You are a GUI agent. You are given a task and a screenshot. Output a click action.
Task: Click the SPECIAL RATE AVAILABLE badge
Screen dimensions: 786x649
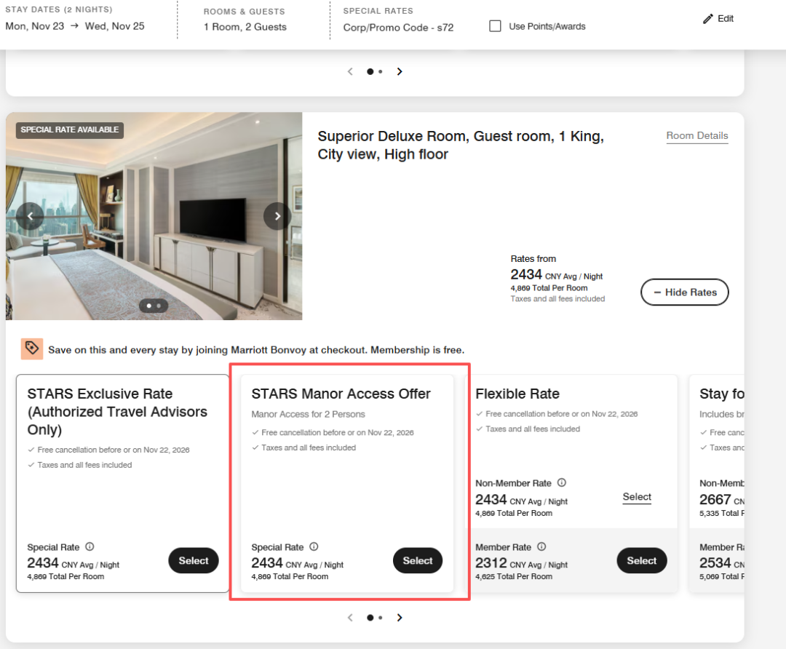[x=70, y=130]
